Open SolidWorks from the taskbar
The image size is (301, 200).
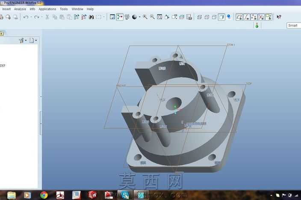coord(92,195)
